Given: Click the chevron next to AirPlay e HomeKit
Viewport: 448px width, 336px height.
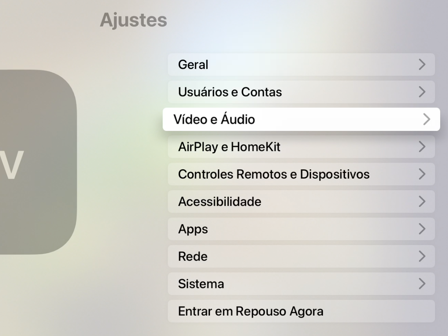Looking at the screenshot, I should (422, 147).
